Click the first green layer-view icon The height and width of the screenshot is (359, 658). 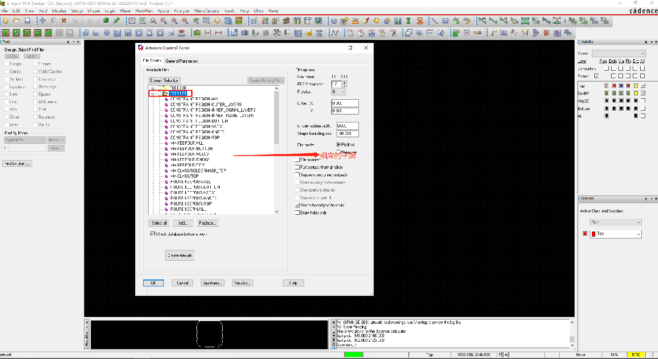click(6, 33)
